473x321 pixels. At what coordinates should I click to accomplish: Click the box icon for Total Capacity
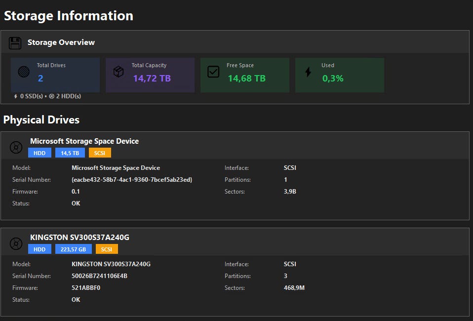point(118,72)
